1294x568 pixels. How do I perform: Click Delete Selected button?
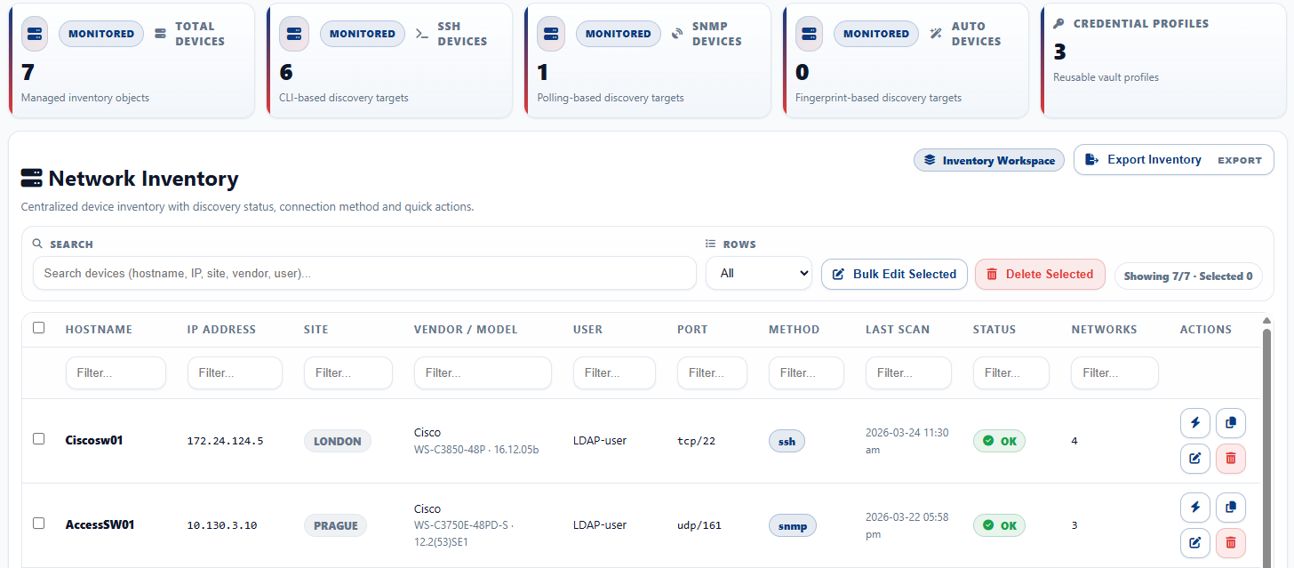click(x=1040, y=274)
